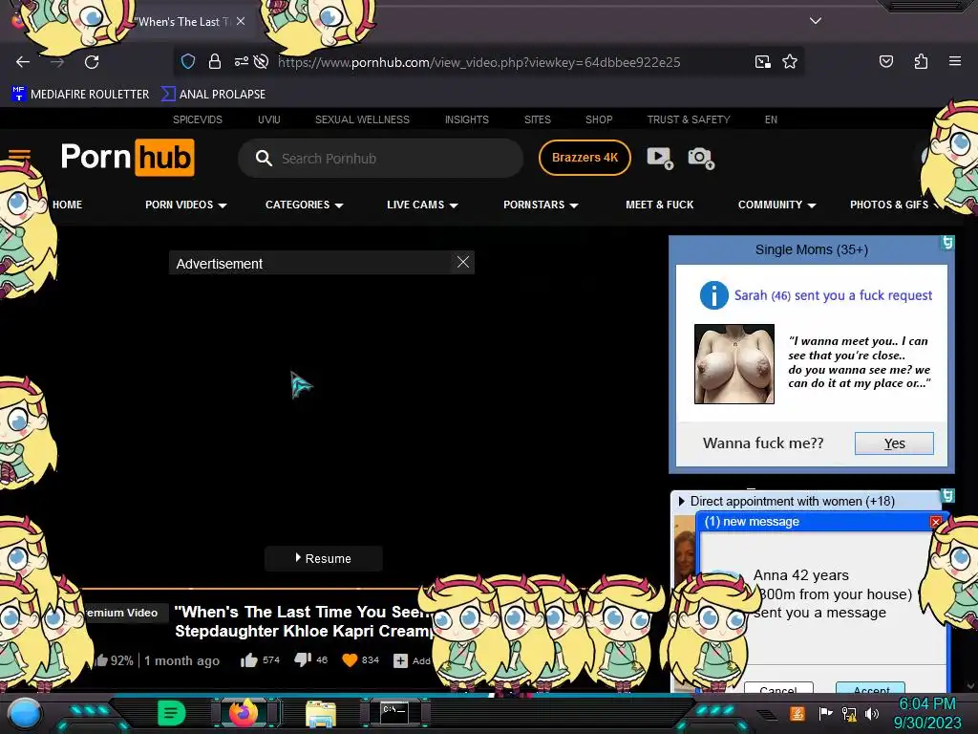Open site permissions icon in address bar
Screen dimensions: 978x734
point(241,61)
